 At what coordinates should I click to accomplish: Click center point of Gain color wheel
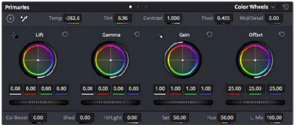click(x=183, y=60)
